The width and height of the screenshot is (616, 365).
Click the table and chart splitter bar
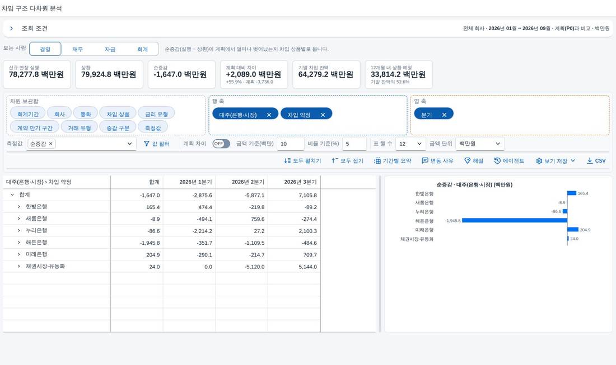pyautogui.click(x=380, y=254)
